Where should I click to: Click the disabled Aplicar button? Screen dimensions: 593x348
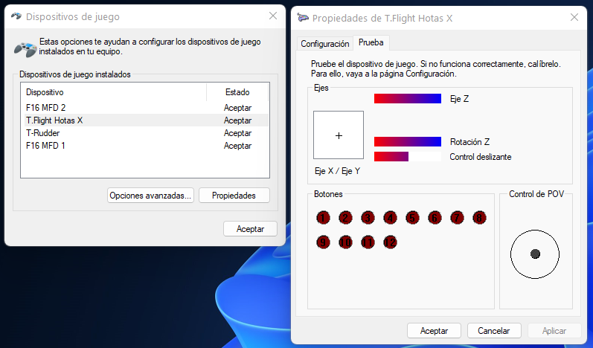tap(554, 331)
